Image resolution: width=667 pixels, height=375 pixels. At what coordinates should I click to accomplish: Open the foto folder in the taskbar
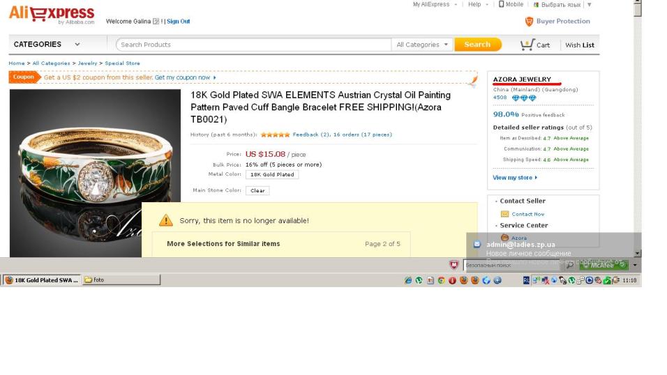point(121,280)
